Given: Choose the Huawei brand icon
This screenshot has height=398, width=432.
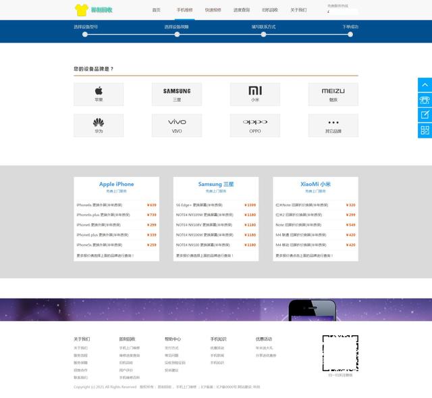Looking at the screenshot, I should 99,122.
